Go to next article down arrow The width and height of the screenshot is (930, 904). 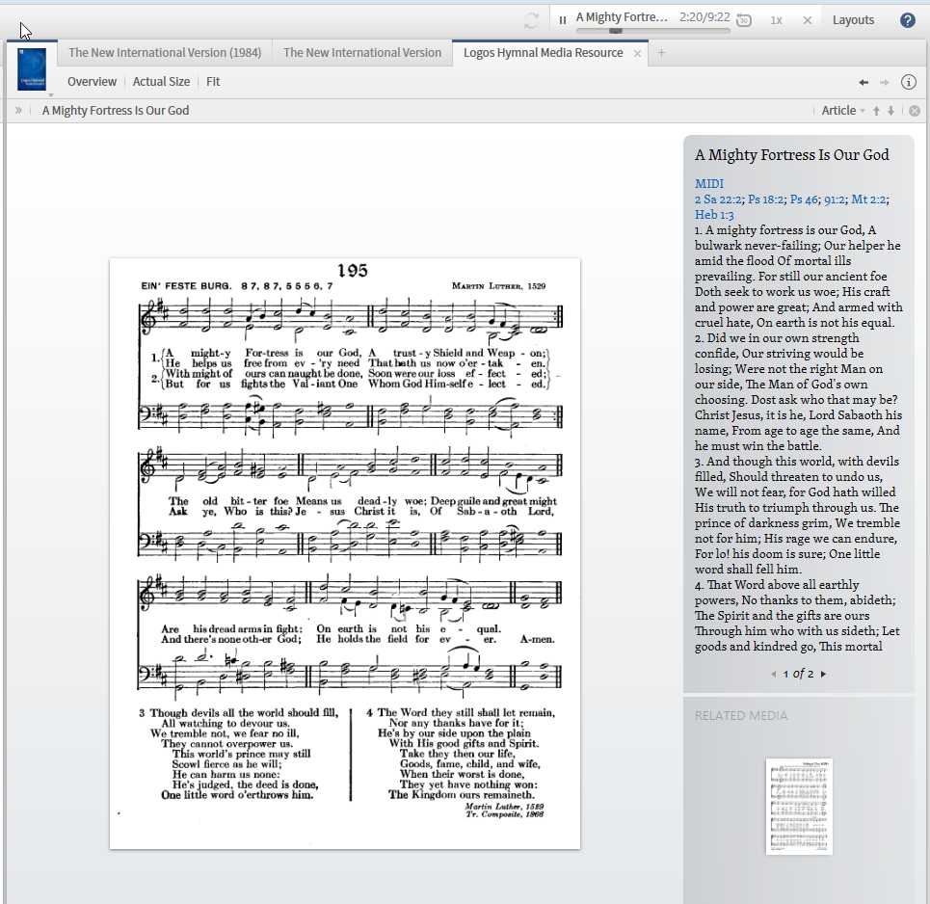[x=890, y=111]
